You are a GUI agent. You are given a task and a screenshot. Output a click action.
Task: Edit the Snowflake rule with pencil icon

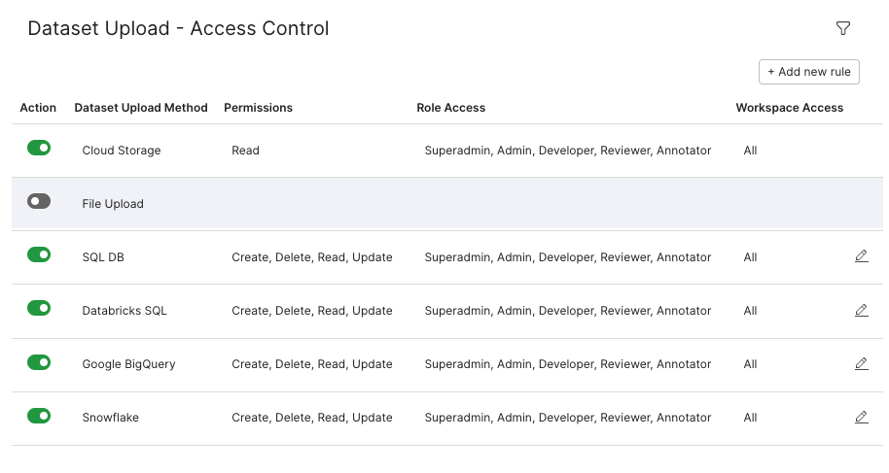[861, 417]
